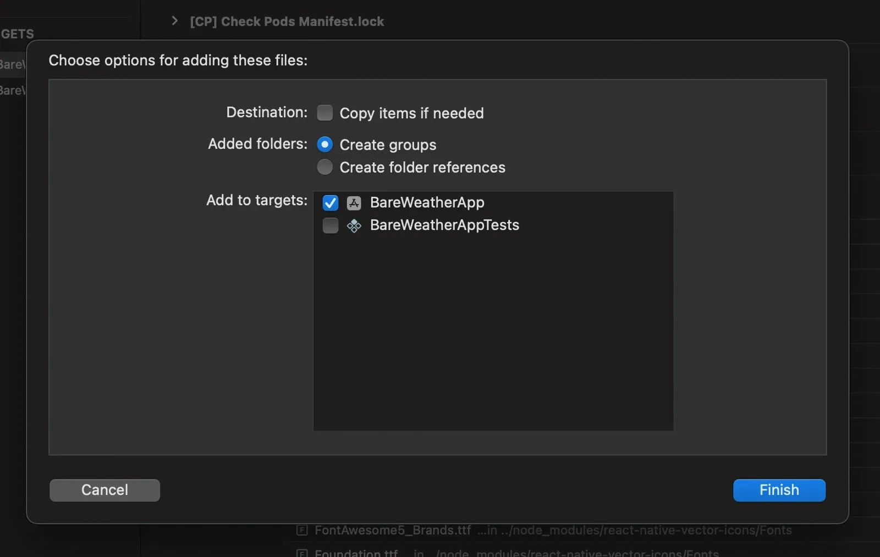Enable the Copy items if needed checkbox
880x557 pixels.
tap(325, 113)
